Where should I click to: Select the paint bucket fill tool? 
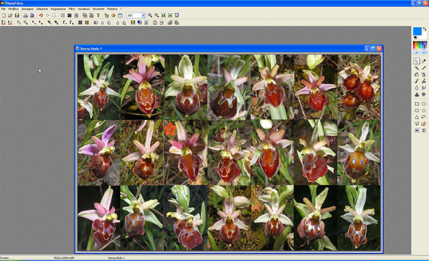[416, 74]
